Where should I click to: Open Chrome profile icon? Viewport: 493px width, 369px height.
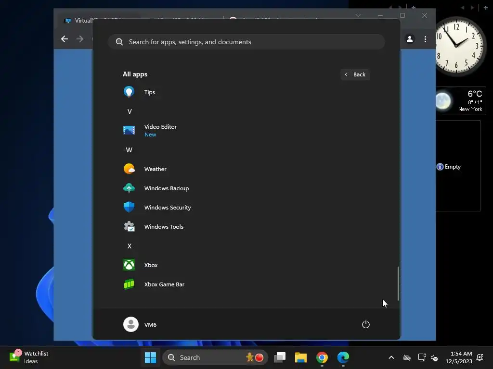click(410, 39)
